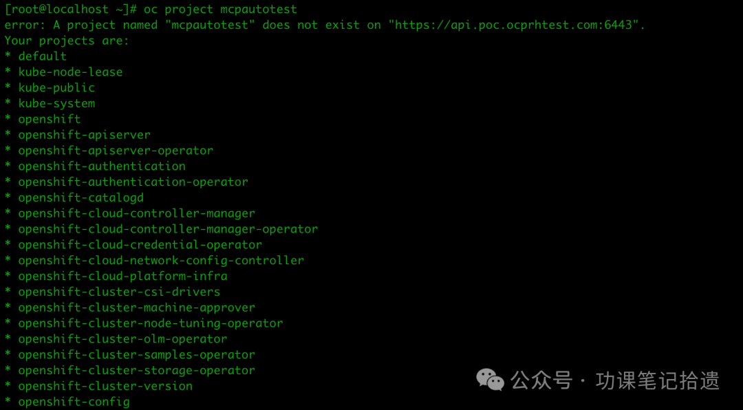The height and width of the screenshot is (410, 743).
Task: Select the openshift-apiserver-operator entry
Action: click(x=116, y=151)
